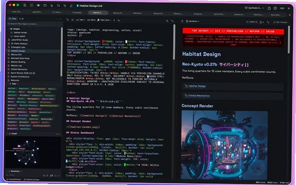
Task: Click the search files and tags field
Action: tap(34, 24)
